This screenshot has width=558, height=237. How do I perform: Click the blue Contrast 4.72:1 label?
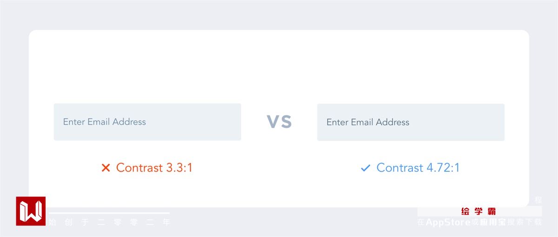tap(418, 168)
